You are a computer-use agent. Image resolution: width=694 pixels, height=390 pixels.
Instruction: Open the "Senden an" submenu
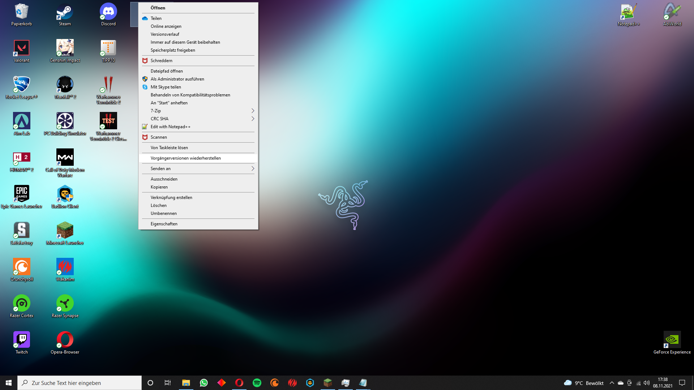pos(198,168)
